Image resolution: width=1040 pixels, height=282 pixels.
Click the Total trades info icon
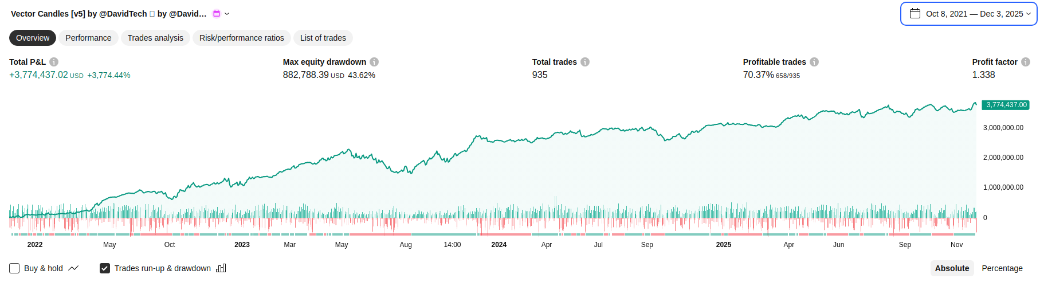pyautogui.click(x=585, y=62)
